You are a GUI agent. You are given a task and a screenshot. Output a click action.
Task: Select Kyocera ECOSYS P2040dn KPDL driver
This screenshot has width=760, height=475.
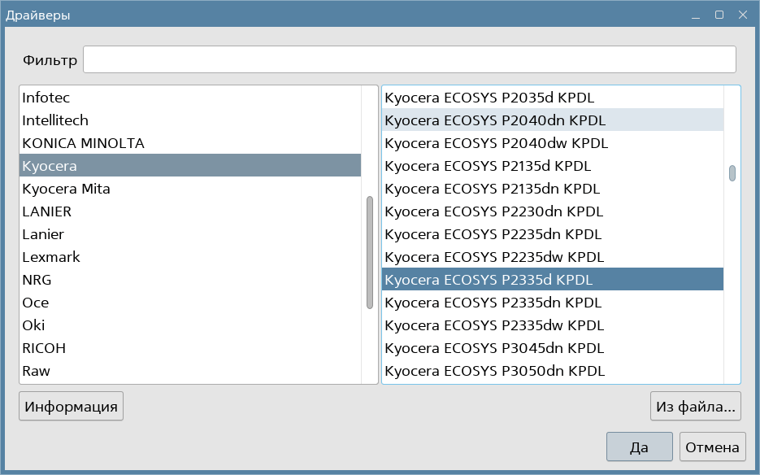495,120
